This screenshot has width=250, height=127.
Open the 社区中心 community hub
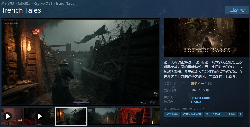tap(237, 10)
